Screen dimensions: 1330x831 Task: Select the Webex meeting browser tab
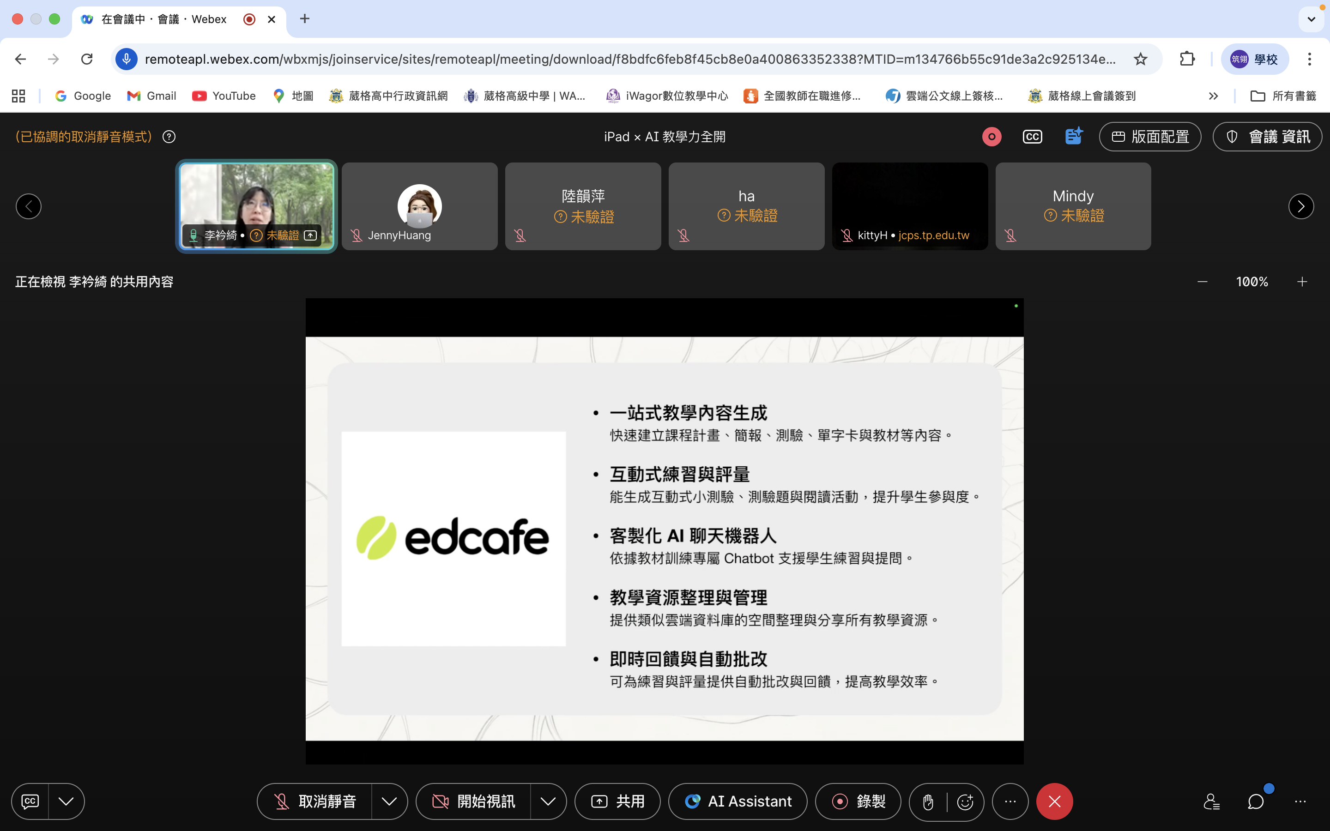pos(165,19)
